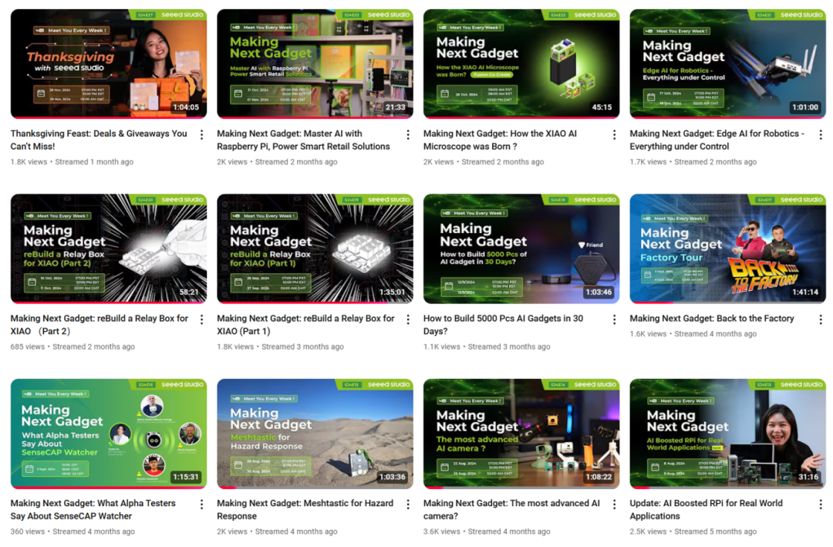Open three-dot menu for Master AI with Raspberry Pi video
This screenshot has height=547, width=833.
click(408, 135)
